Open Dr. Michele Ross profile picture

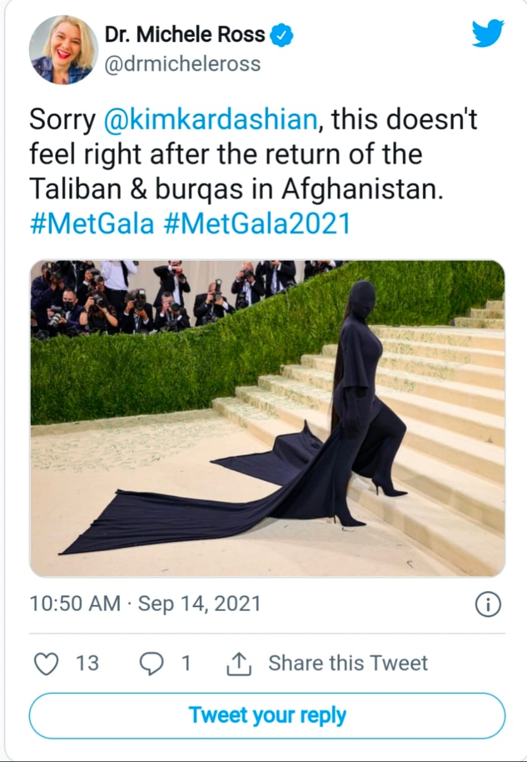(x=63, y=49)
